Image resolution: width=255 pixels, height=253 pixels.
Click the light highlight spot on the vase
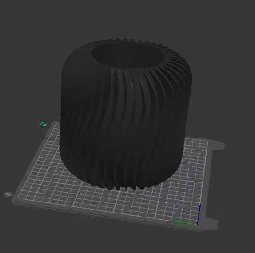pyautogui.click(x=132, y=85)
